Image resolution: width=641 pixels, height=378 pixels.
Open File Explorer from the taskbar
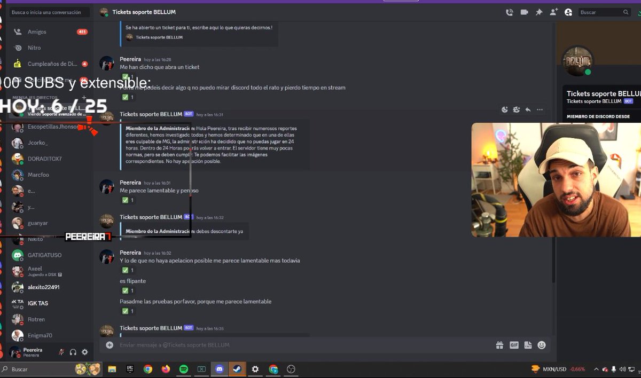[x=112, y=369]
